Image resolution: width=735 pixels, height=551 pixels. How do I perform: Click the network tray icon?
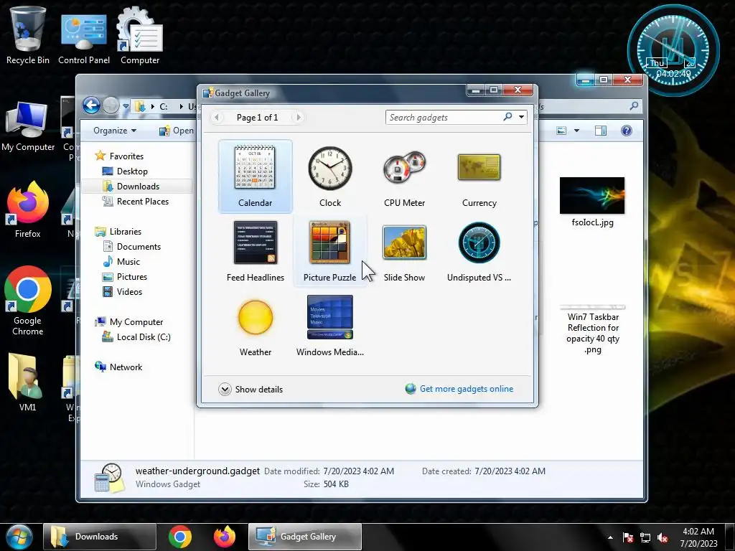[x=645, y=537]
